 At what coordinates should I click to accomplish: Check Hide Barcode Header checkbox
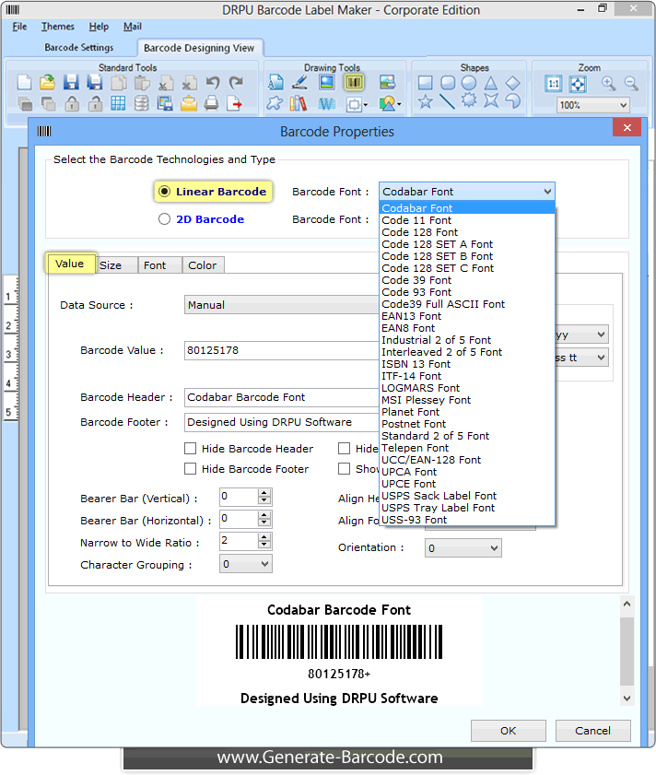pyautogui.click(x=191, y=448)
